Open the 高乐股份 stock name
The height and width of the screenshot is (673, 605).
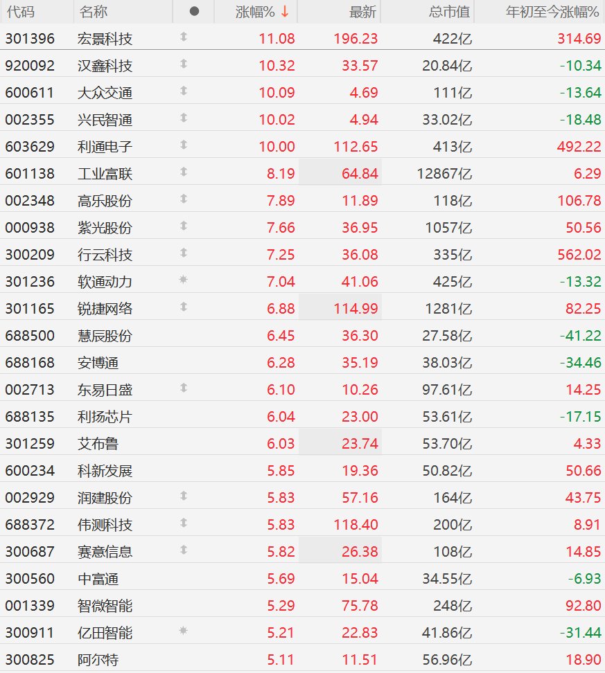tap(105, 201)
